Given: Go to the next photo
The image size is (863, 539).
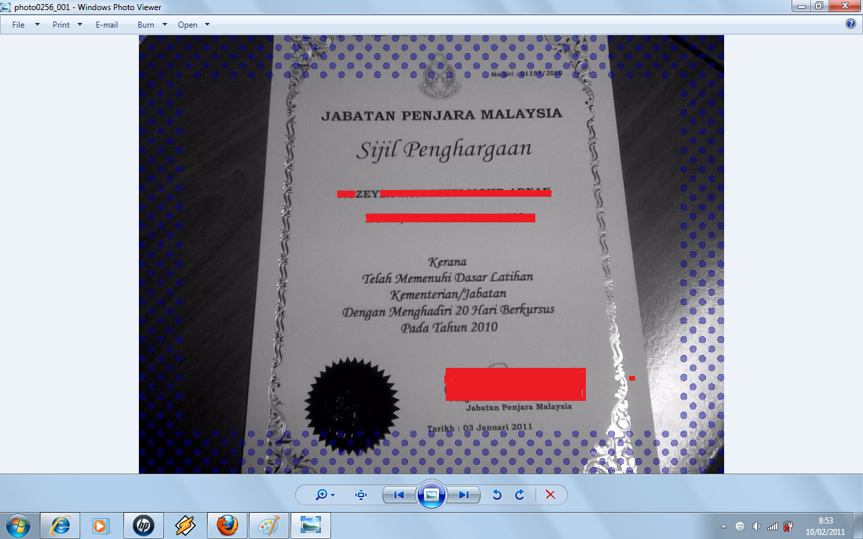Looking at the screenshot, I should (x=464, y=495).
